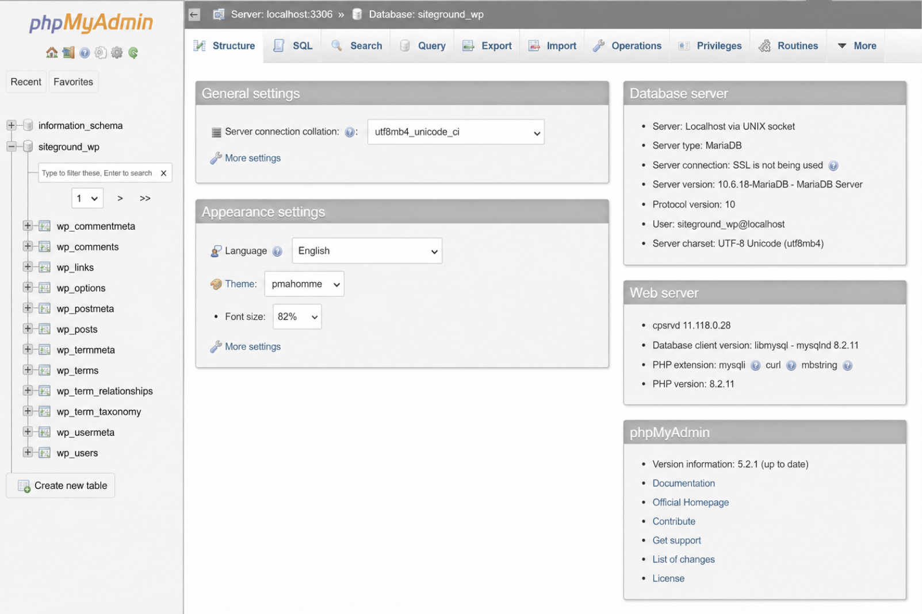Click the wp_posts table icon
The height and width of the screenshot is (614, 922).
pyautogui.click(x=44, y=329)
